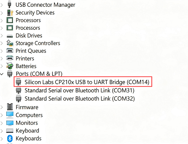Viewport: 188px width, 144px height.
Task: Click the Storage Controllers icon
Action: [x=10, y=43]
